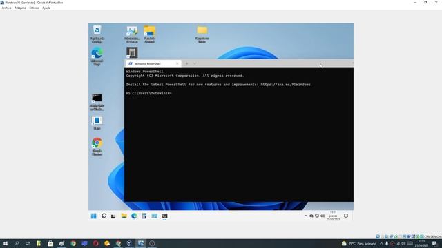This screenshot has height=248, width=442.
Task: Switch to VirtualBox VM in host taskbar
Action: [141, 243]
